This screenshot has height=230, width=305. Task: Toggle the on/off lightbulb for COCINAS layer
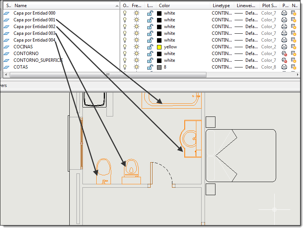pyautogui.click(x=125, y=47)
